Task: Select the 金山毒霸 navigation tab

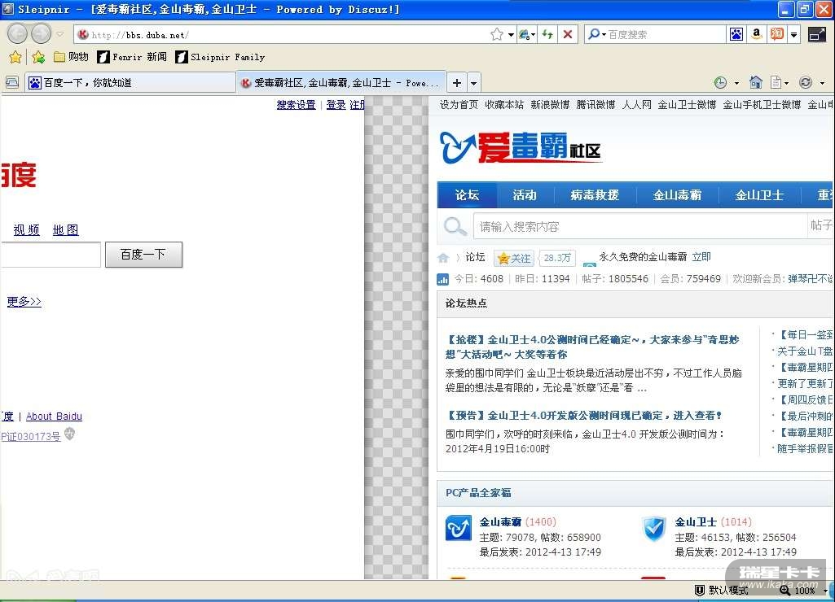Action: click(x=678, y=195)
